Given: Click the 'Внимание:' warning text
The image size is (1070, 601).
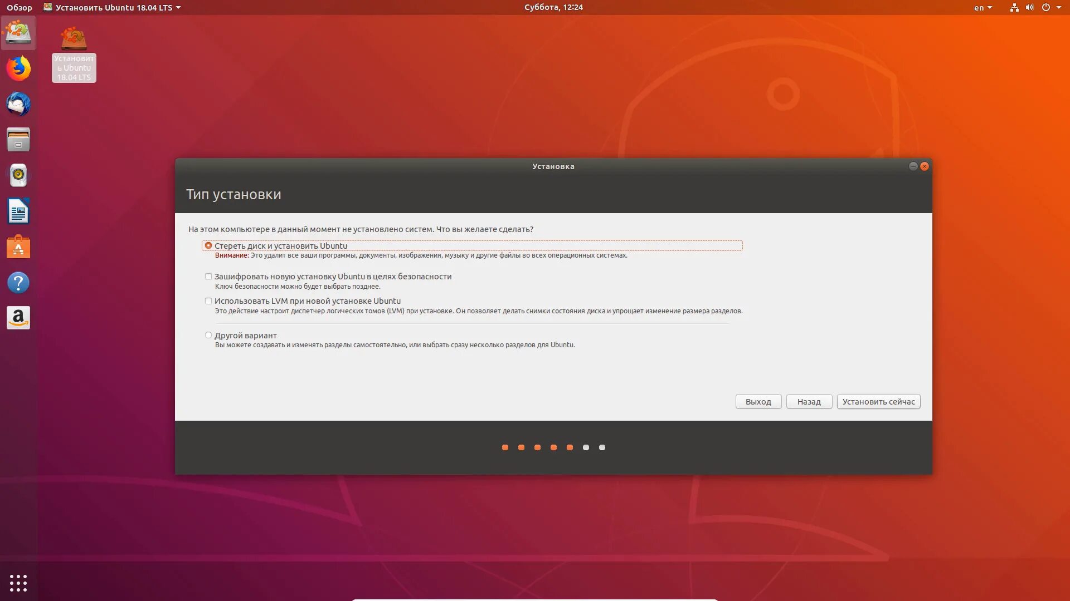Looking at the screenshot, I should [x=232, y=255].
